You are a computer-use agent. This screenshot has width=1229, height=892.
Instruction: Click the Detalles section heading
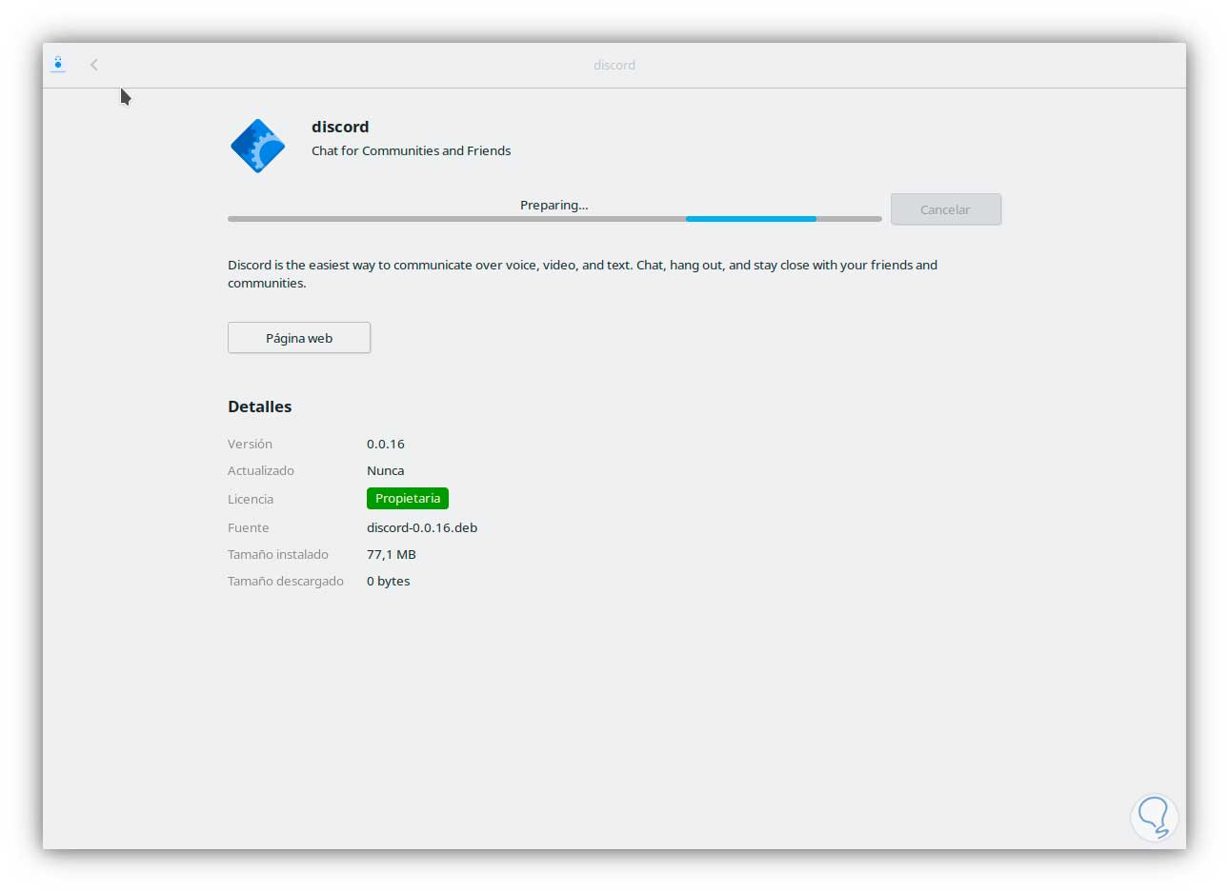(x=260, y=406)
